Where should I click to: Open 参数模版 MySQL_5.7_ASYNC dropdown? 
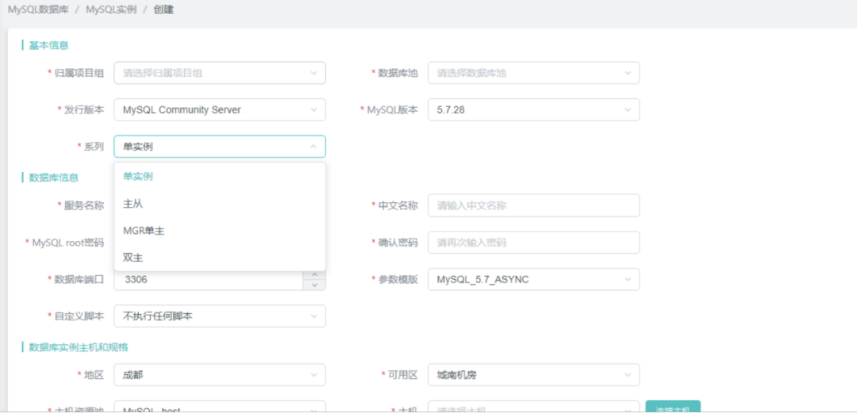click(x=533, y=279)
